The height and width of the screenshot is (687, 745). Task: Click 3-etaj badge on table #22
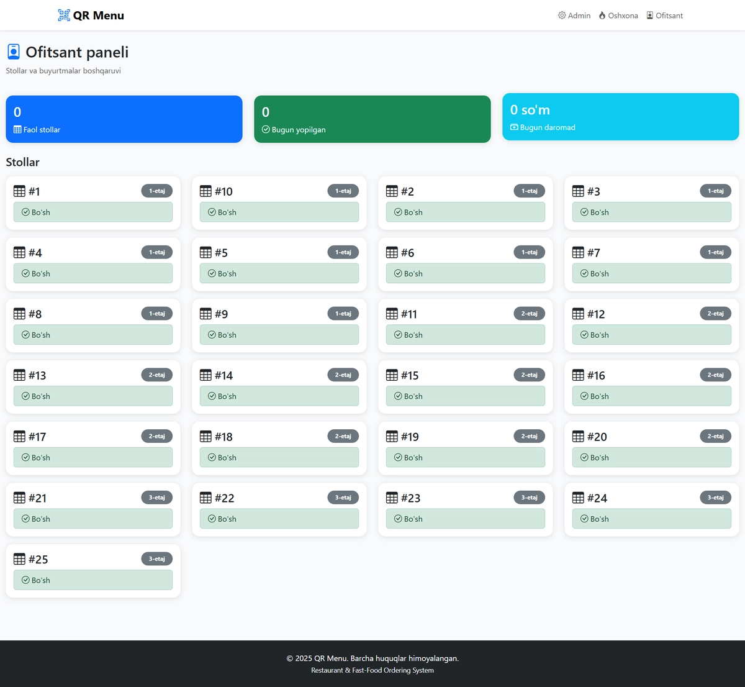tap(343, 498)
